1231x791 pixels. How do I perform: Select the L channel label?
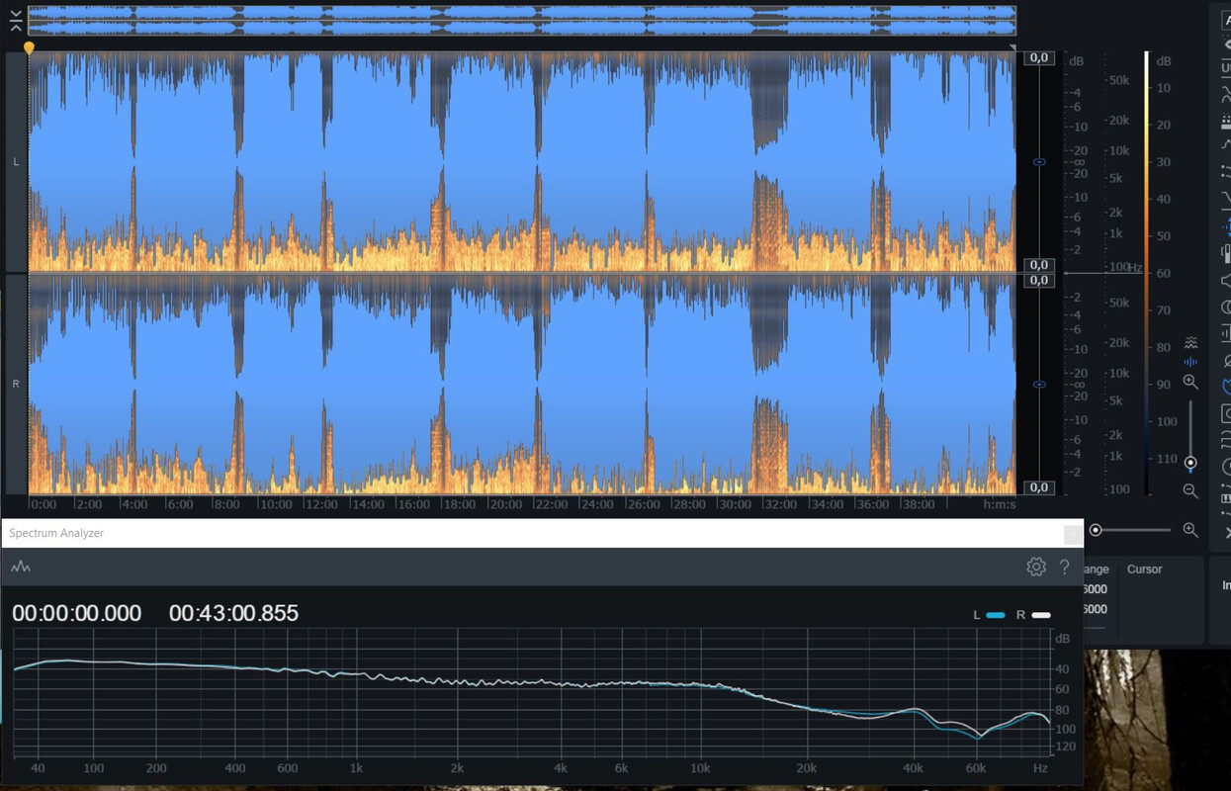[16, 161]
